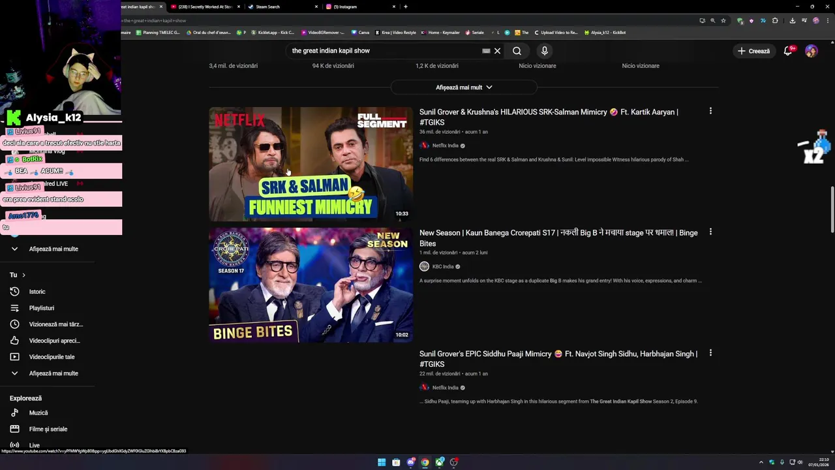The height and width of the screenshot is (470, 835).
Task: Play the SRK & Salman Funniest Mimicry thumbnail
Action: [311, 164]
